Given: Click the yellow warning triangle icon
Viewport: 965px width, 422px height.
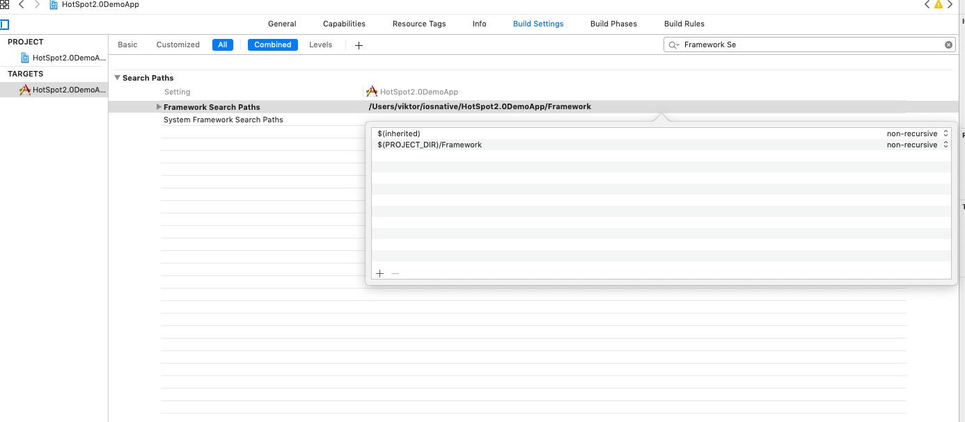Looking at the screenshot, I should click(938, 4).
